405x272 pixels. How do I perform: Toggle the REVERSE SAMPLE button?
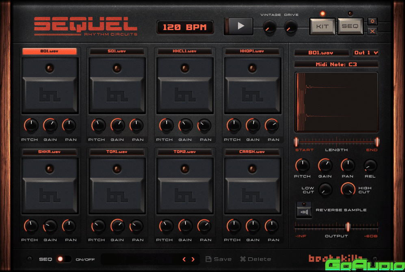click(x=304, y=210)
